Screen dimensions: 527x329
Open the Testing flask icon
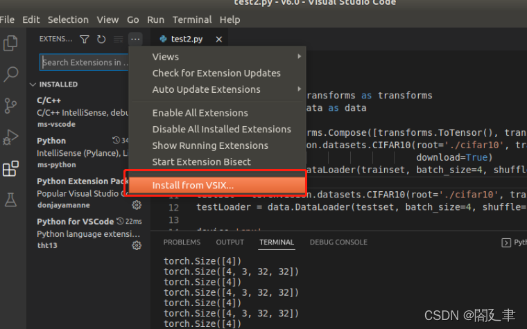10,199
